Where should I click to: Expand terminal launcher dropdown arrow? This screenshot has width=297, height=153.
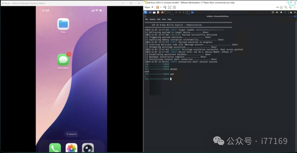[169, 12]
